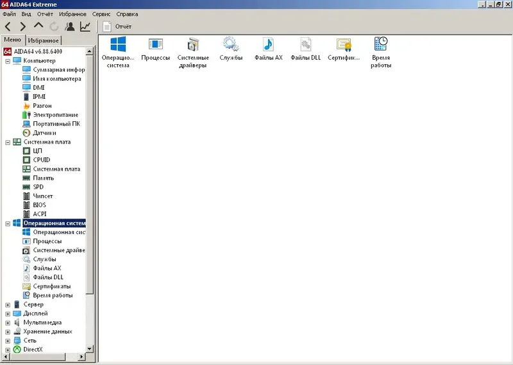
Task: Click the graph chart toolbar icon
Action: point(85,26)
